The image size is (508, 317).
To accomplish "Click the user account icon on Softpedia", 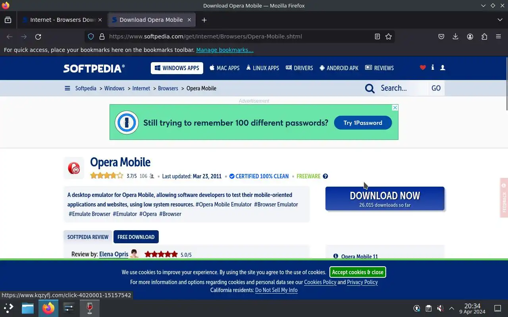I will (x=443, y=68).
